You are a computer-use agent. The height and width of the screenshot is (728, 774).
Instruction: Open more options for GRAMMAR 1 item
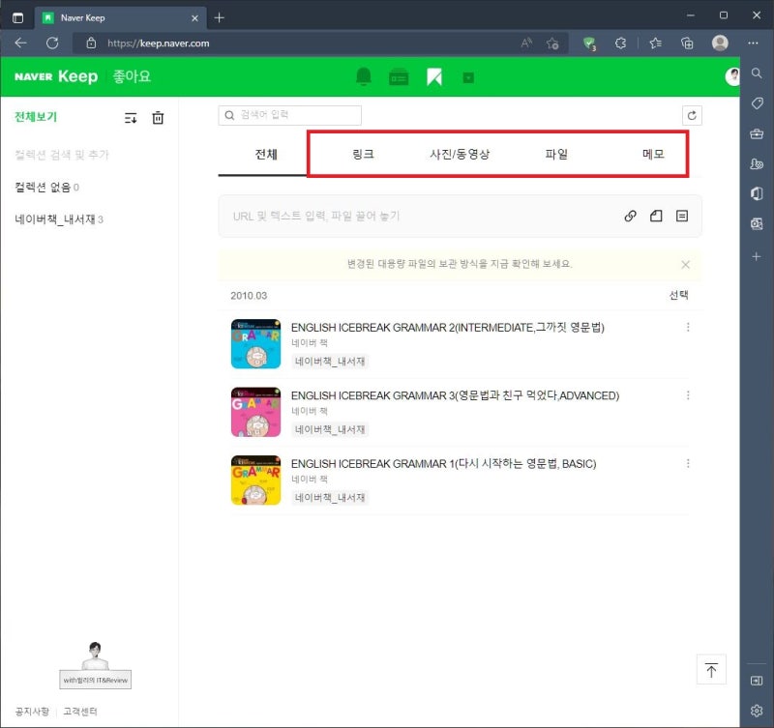(x=688, y=463)
